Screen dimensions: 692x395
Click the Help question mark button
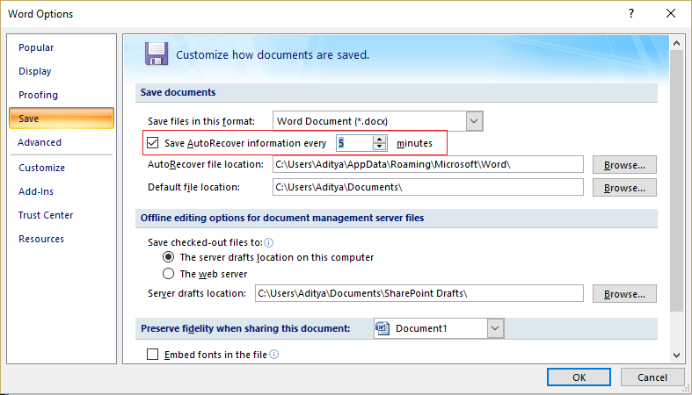click(630, 14)
